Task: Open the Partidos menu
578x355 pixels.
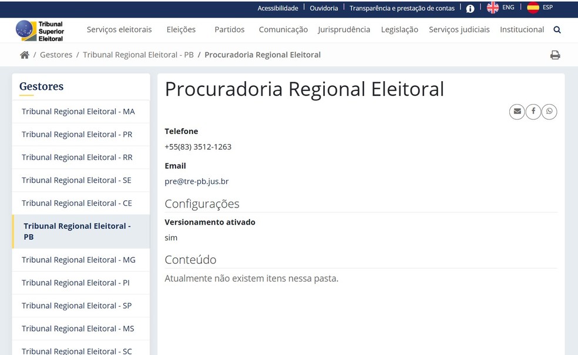Action: [x=229, y=29]
